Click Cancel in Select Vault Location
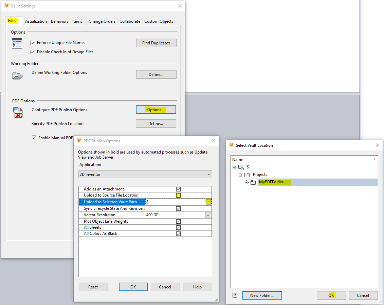This screenshot has height=305, width=384. (x=363, y=295)
